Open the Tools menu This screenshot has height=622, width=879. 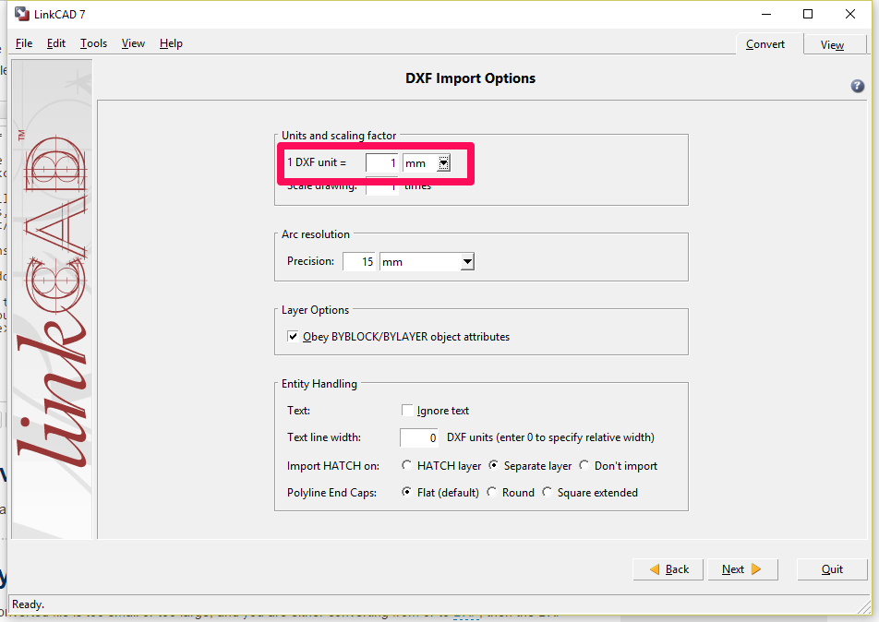pos(93,43)
